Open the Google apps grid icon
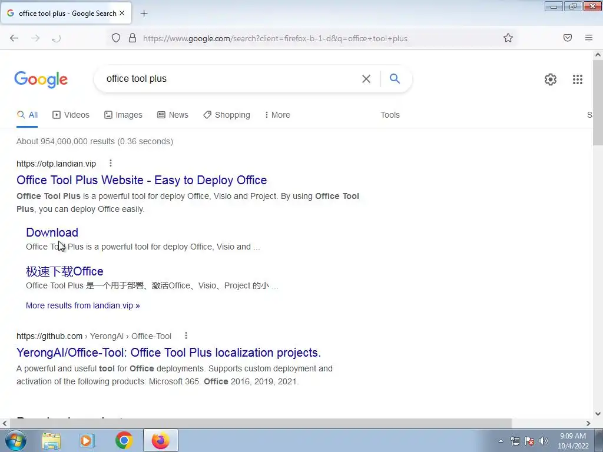Viewport: 603px width, 452px height. [577, 79]
